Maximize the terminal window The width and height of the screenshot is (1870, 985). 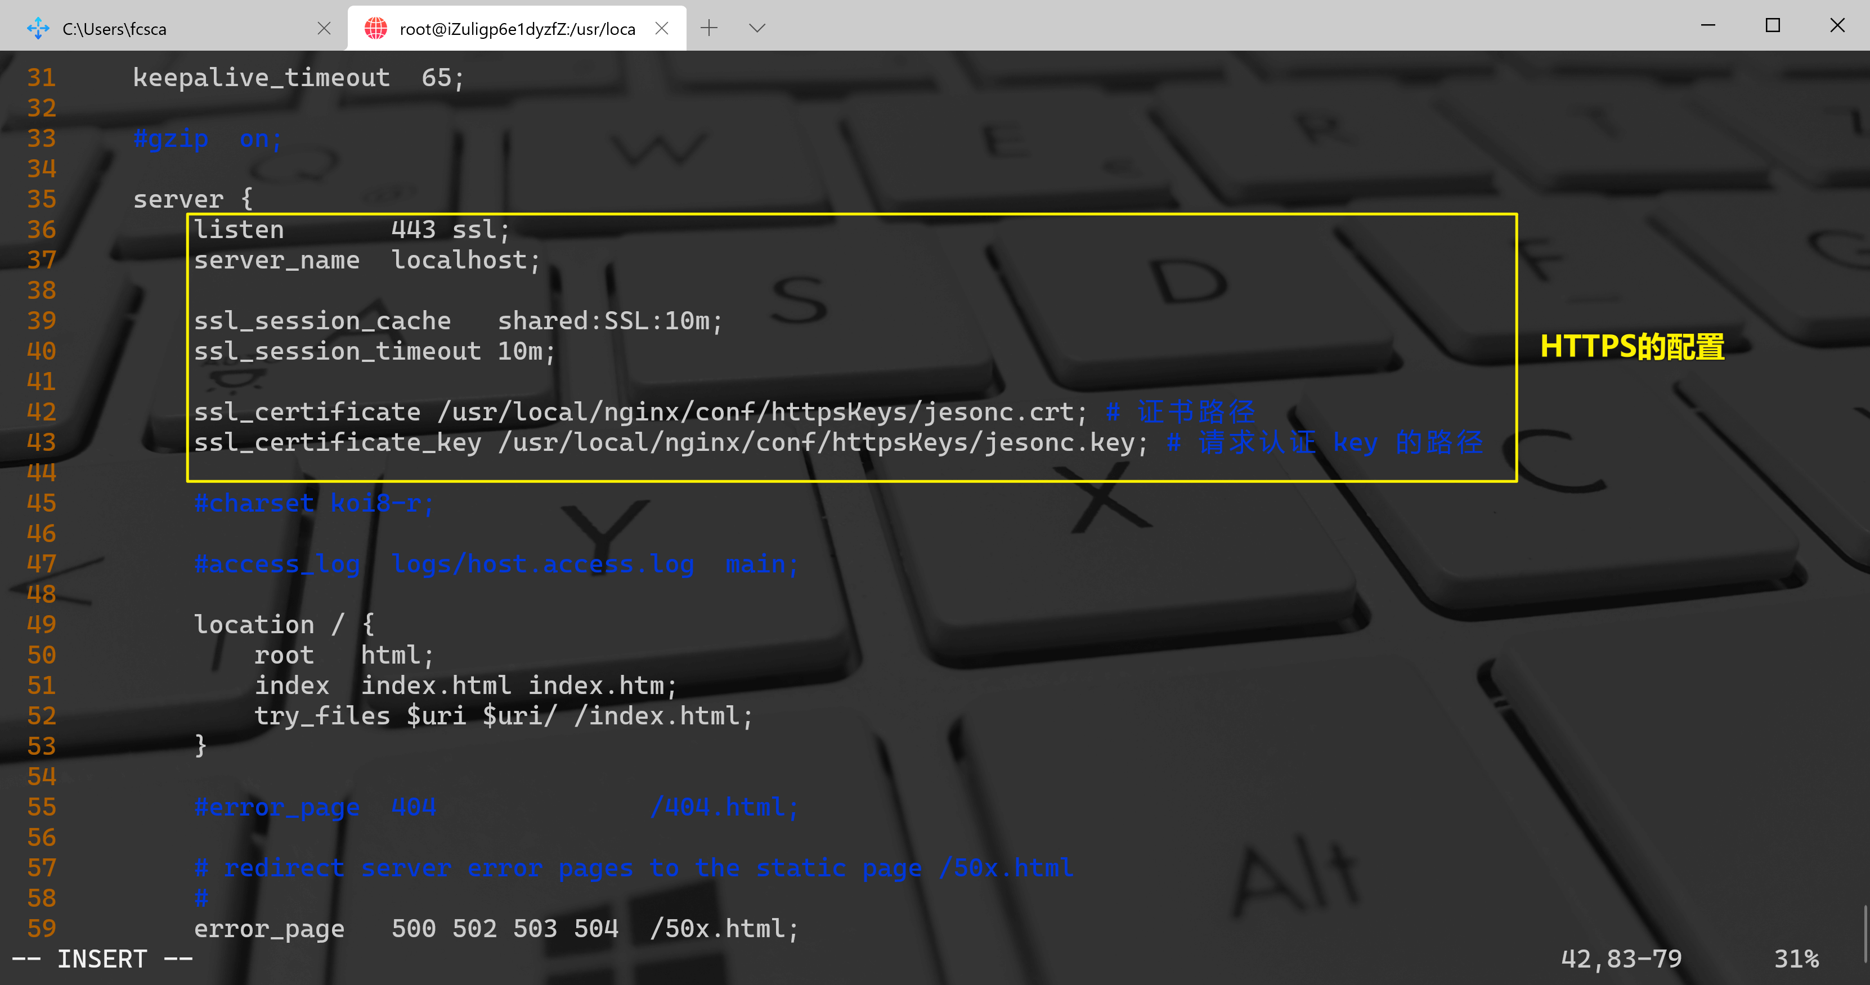click(1773, 25)
